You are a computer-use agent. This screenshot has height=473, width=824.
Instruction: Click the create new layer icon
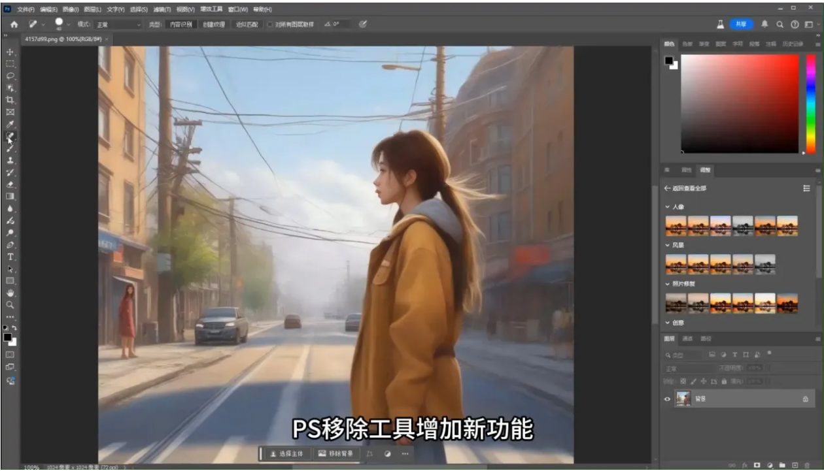tap(795, 465)
